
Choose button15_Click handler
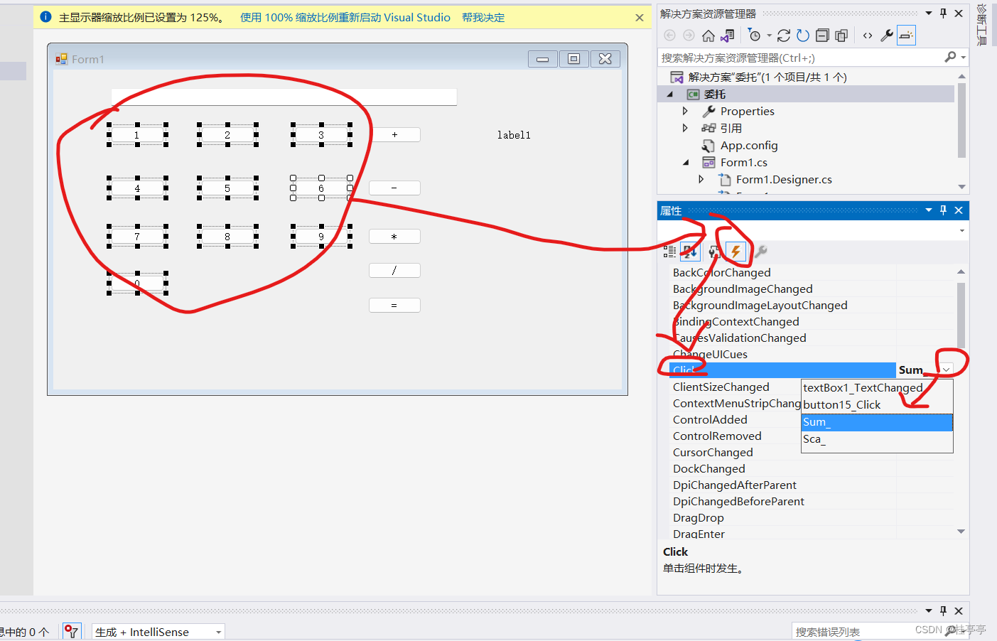[x=877, y=404]
